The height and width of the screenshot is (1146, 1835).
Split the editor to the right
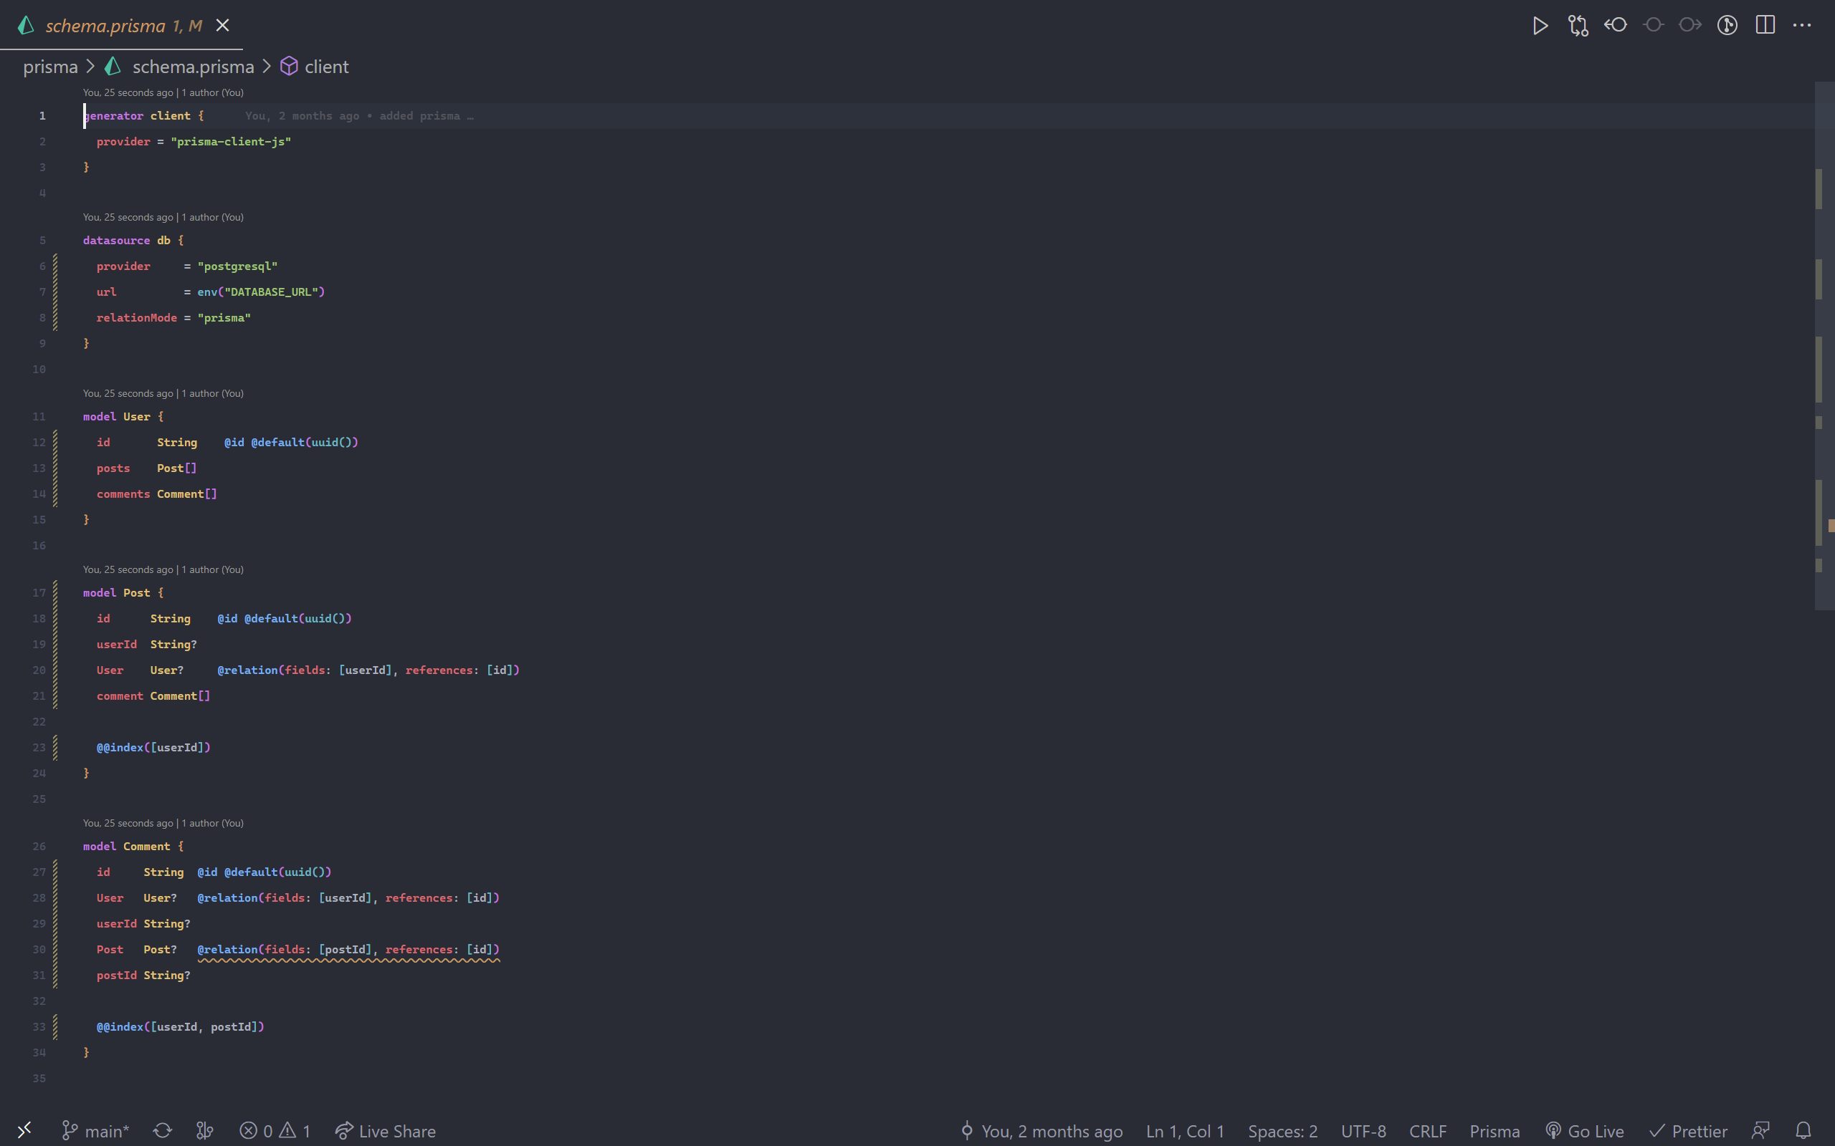(x=1765, y=25)
